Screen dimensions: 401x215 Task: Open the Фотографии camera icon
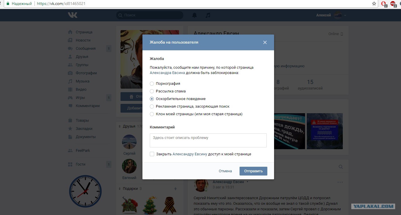point(70,73)
